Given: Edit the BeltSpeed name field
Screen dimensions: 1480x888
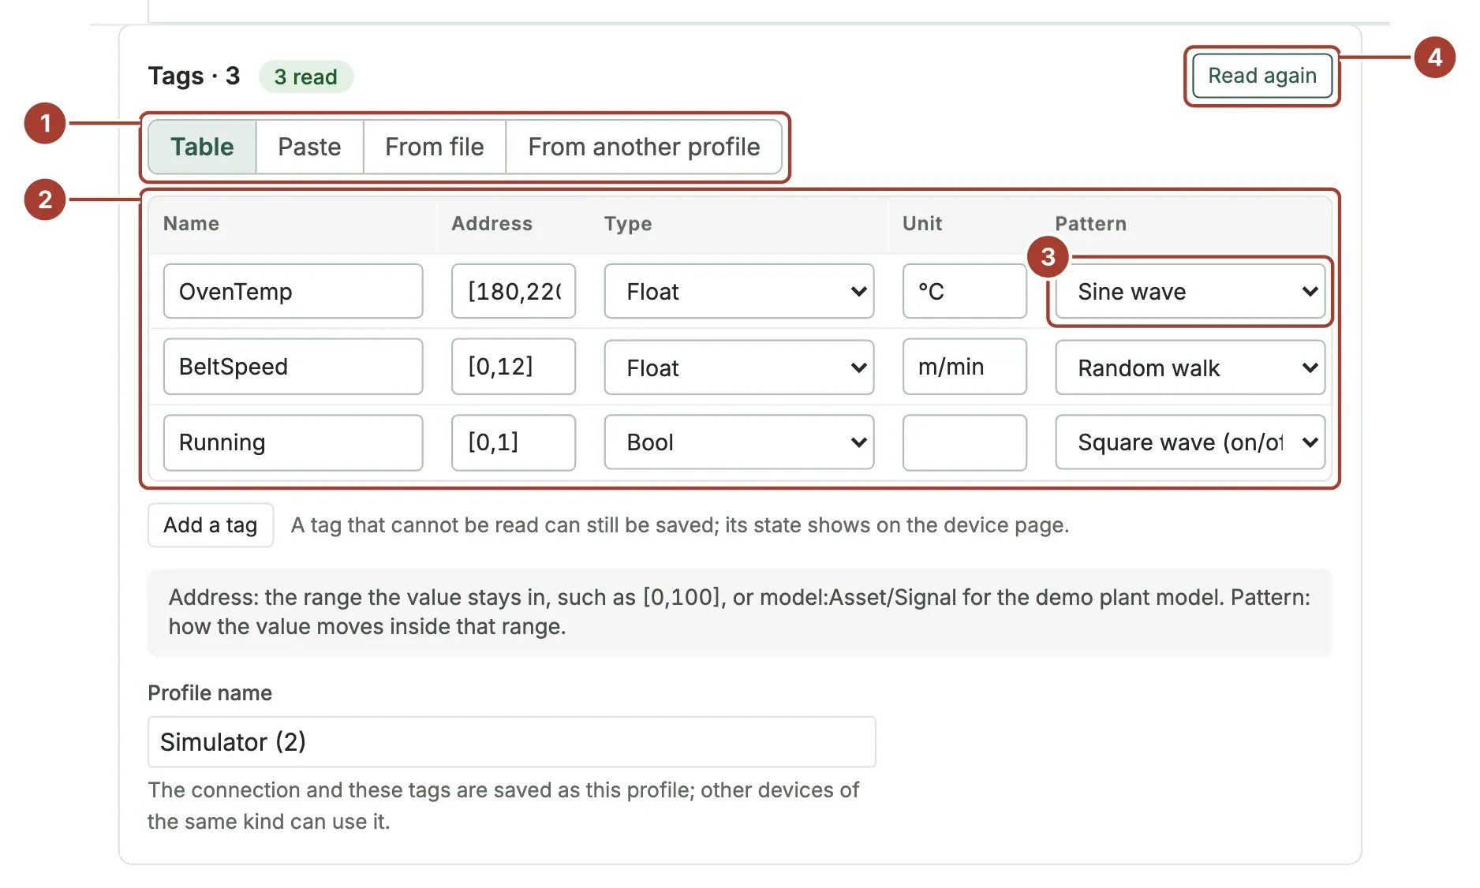Looking at the screenshot, I should point(293,367).
